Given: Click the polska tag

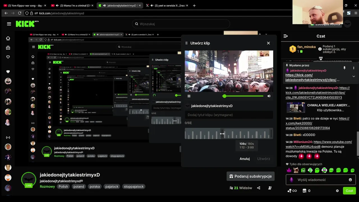Looking at the screenshot, I should [x=95, y=187].
